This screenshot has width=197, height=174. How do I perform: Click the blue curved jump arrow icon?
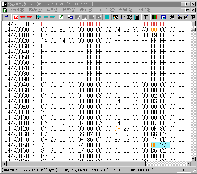point(6,17)
